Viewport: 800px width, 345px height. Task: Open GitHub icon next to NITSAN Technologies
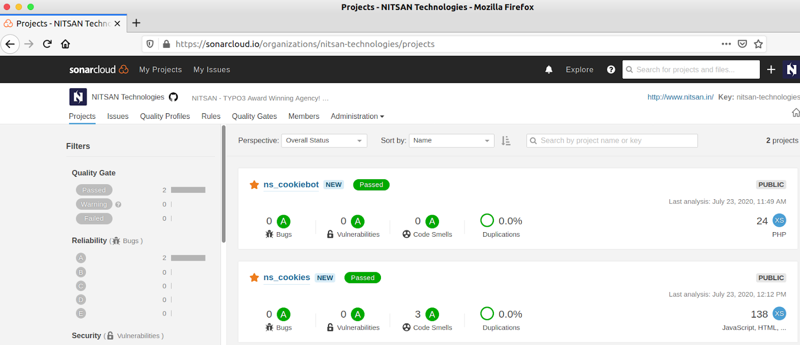pos(173,97)
